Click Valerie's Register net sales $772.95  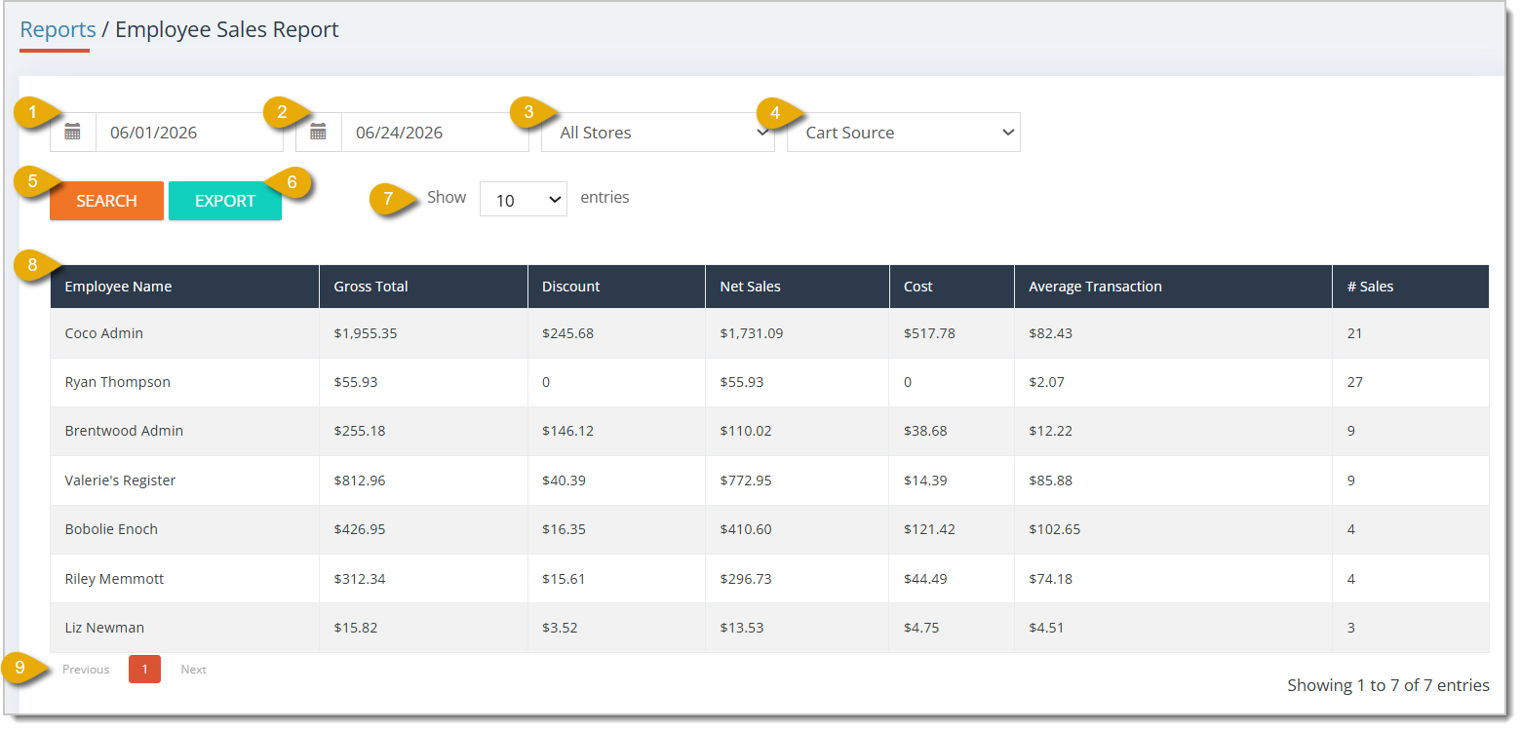tap(746, 480)
